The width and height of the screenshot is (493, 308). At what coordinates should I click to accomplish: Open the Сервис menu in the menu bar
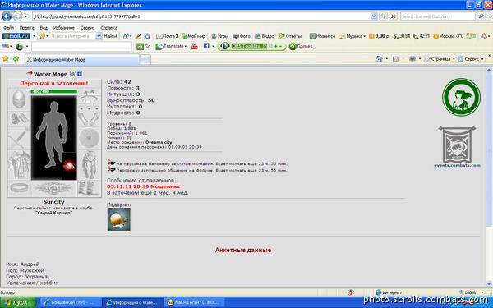[87, 28]
